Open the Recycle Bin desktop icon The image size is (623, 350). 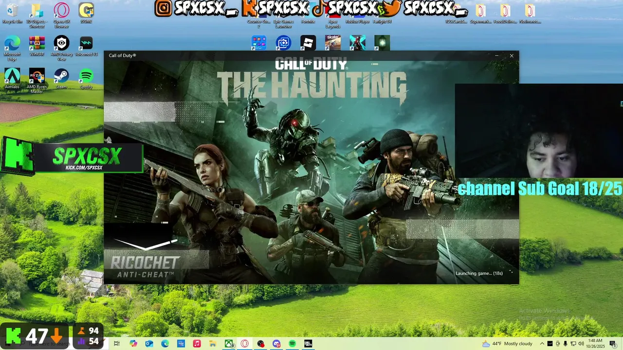[12, 14]
